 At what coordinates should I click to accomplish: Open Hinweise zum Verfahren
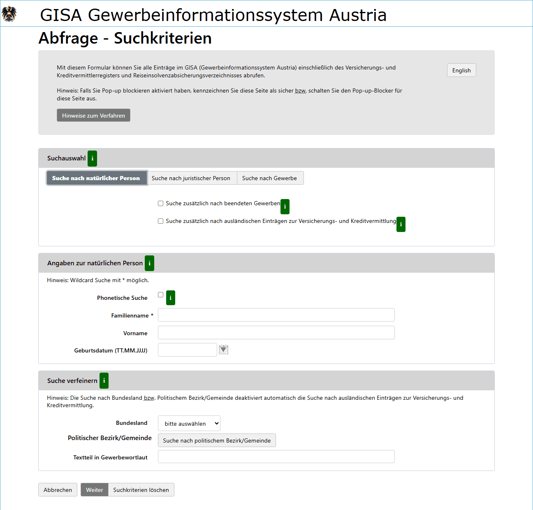(93, 116)
